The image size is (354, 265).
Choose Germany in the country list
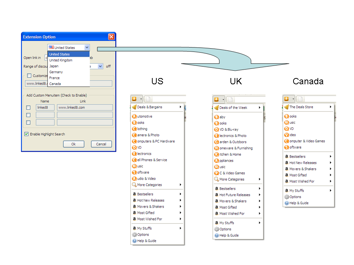pyautogui.click(x=56, y=72)
